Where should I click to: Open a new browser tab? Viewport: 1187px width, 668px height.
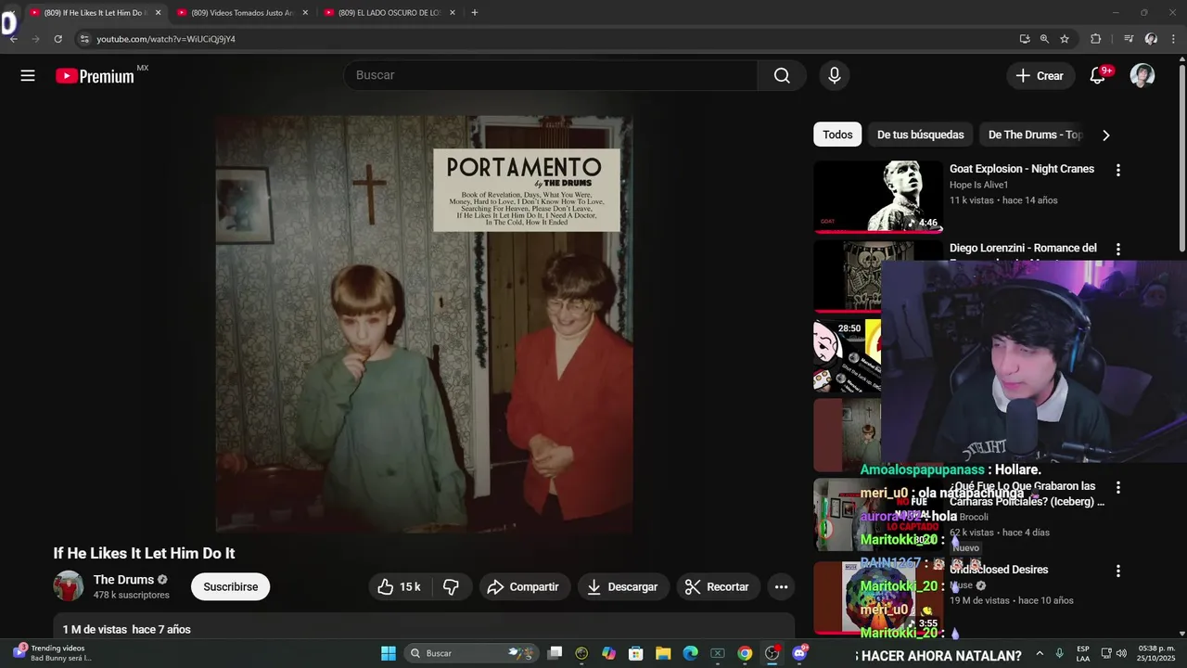[475, 13]
